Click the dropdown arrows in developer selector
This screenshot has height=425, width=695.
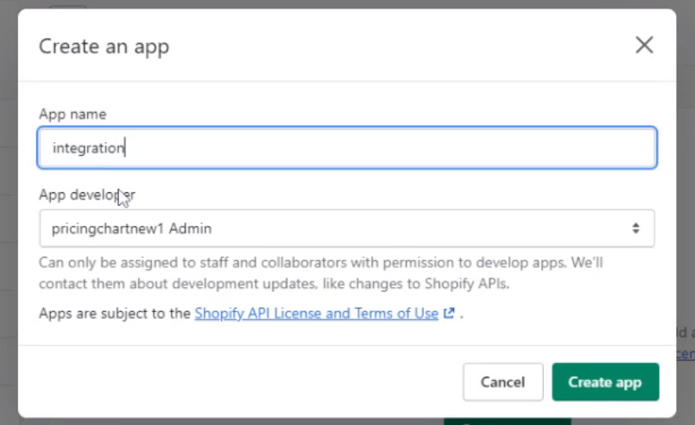coord(635,228)
